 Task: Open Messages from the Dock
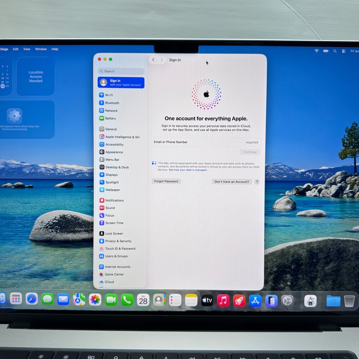(x=47, y=299)
